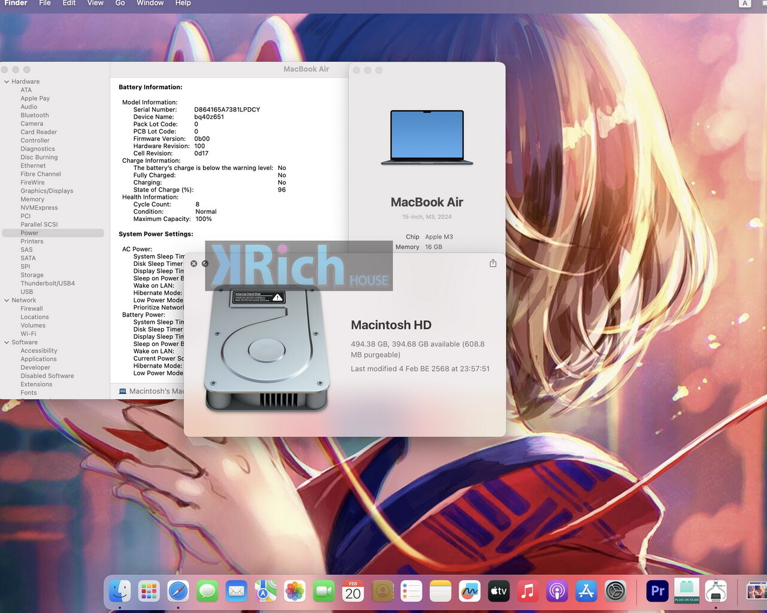The width and height of the screenshot is (767, 613).
Task: Collapse the Software section in sidebar
Action: click(x=7, y=342)
